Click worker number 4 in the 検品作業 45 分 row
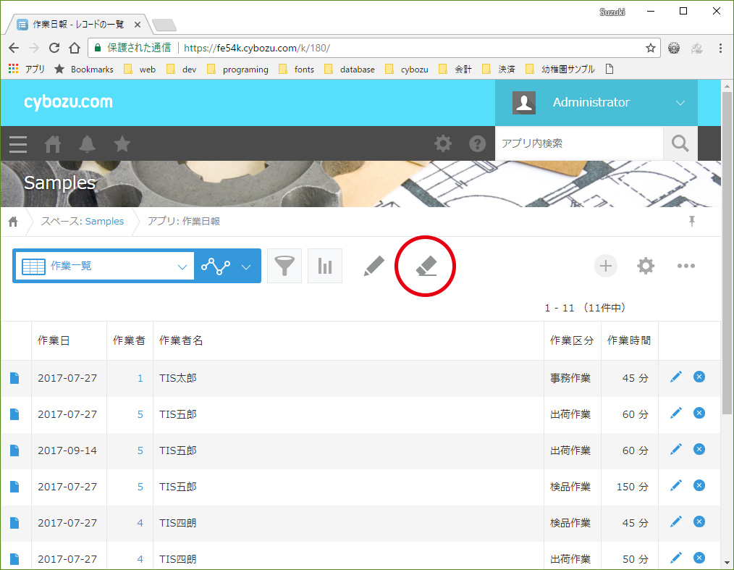The height and width of the screenshot is (570, 734). [140, 523]
